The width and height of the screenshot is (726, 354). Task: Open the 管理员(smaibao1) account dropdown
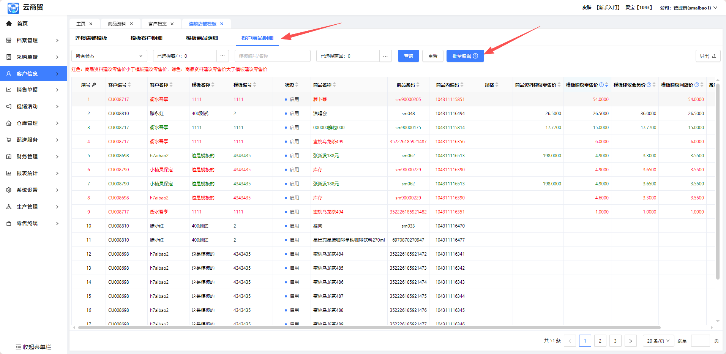click(695, 8)
